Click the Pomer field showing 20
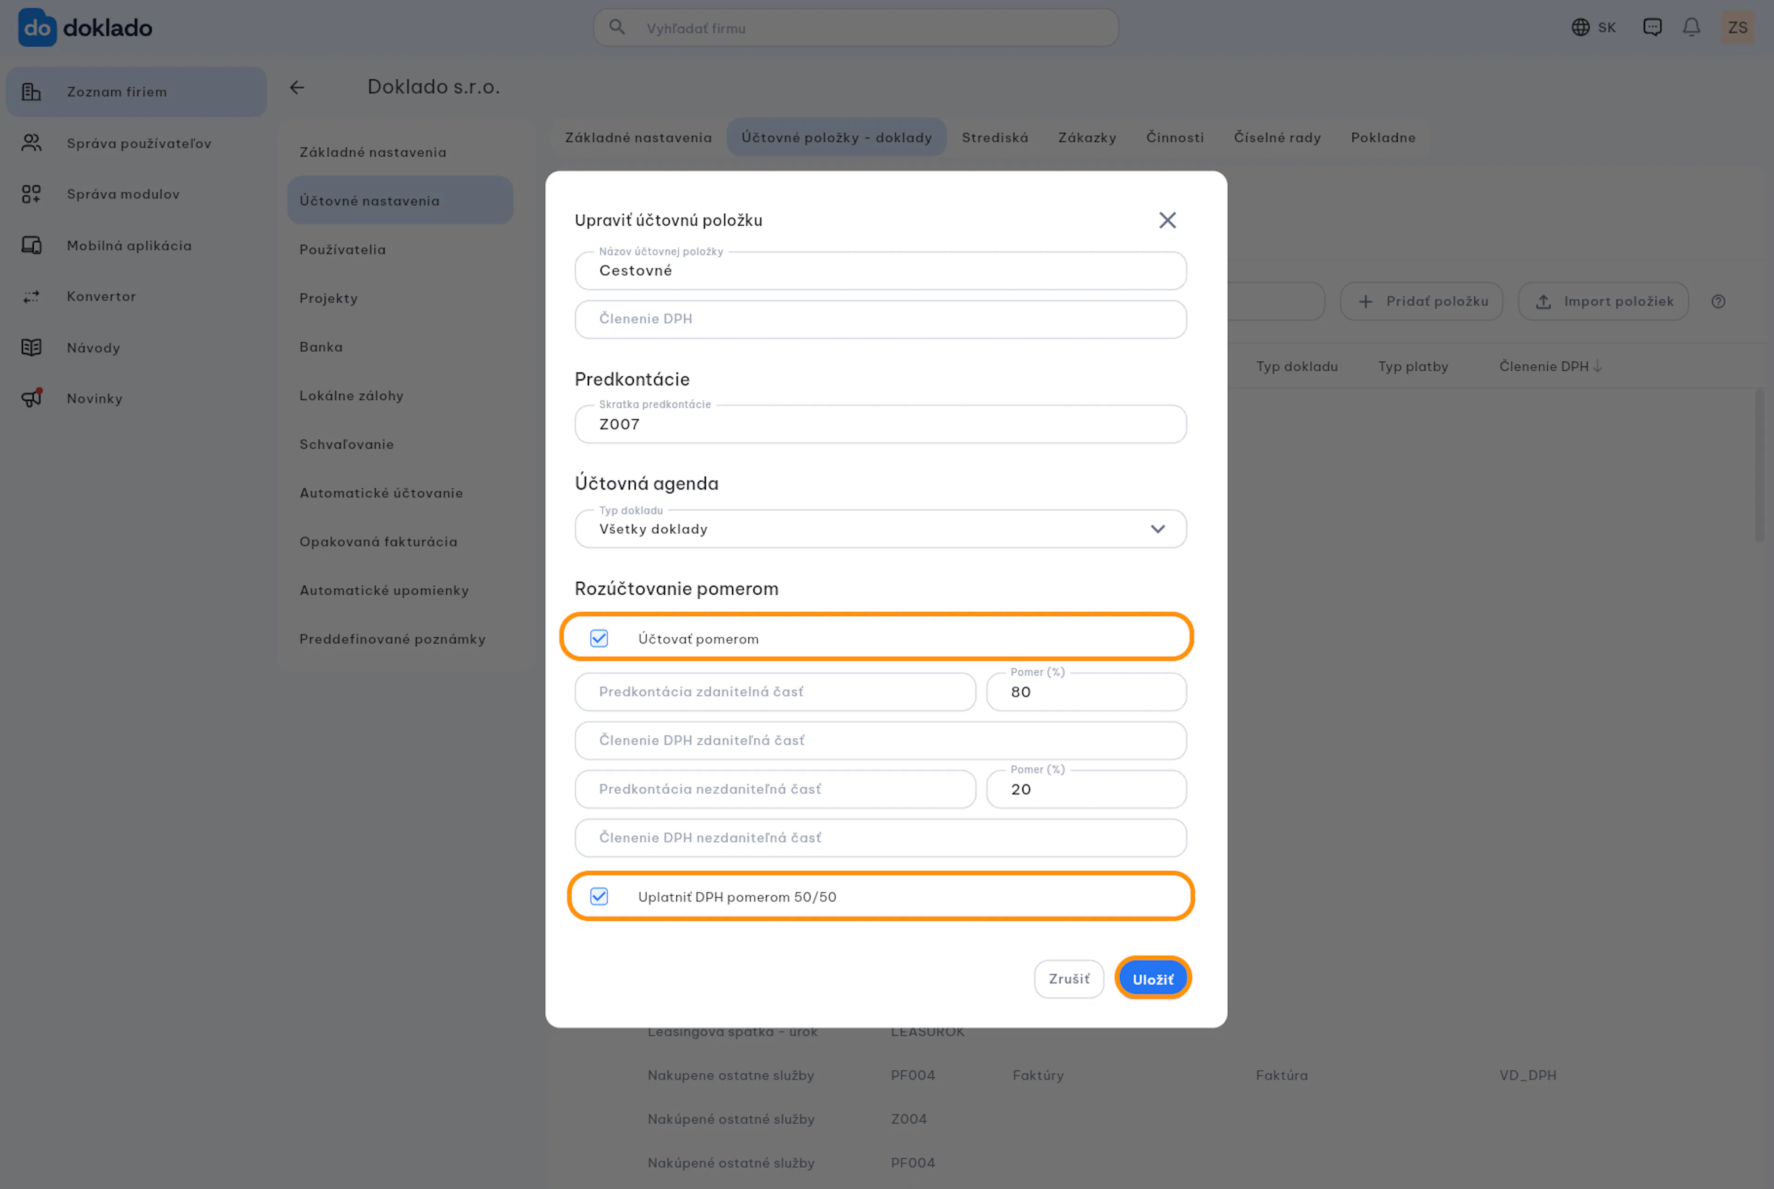 point(1086,789)
